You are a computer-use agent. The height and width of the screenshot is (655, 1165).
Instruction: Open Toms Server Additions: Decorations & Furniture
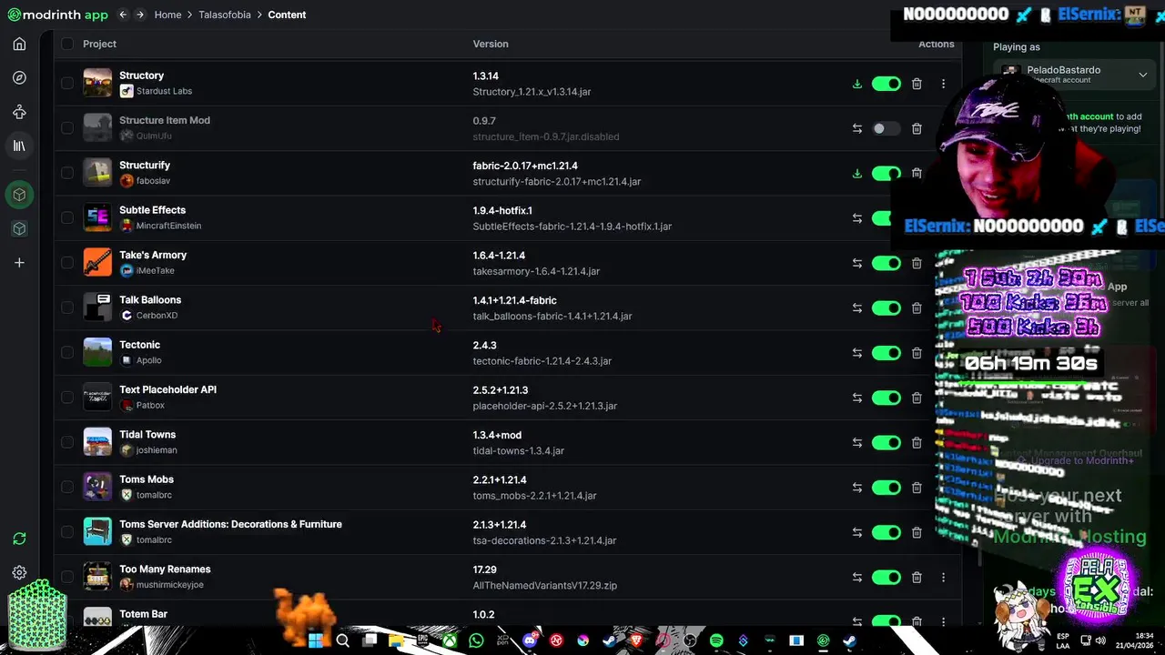tap(230, 524)
